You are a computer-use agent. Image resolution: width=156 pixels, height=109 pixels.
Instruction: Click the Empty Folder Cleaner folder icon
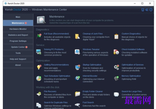pyautogui.click(x=78, y=94)
